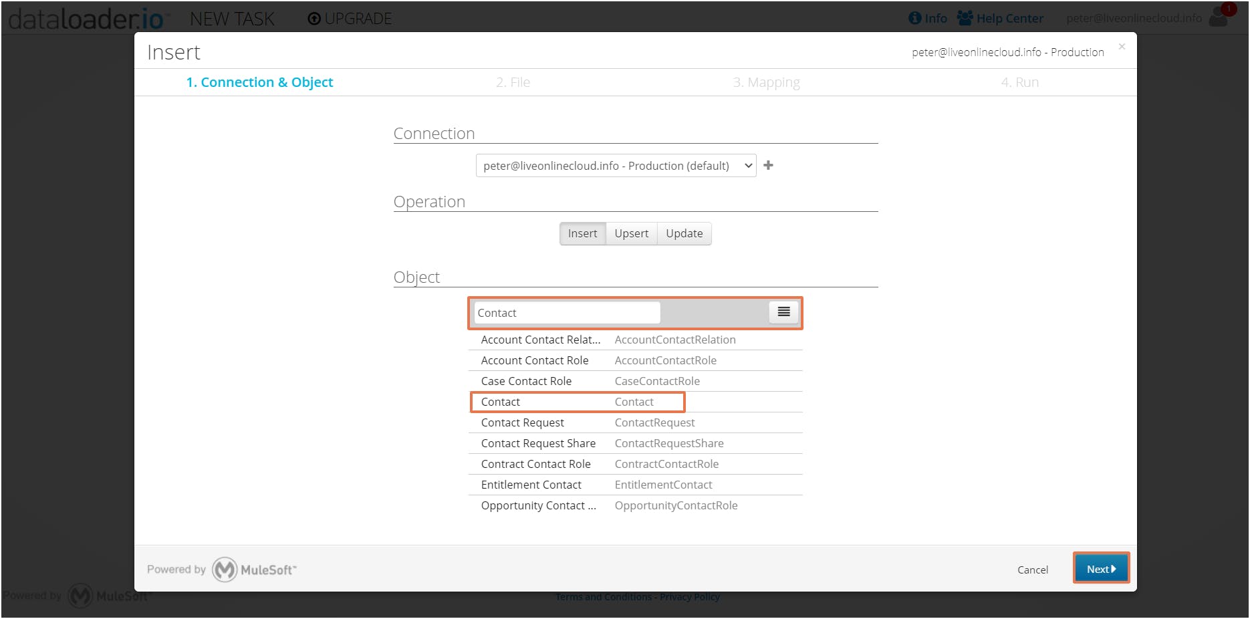Screen dimensions: 1250x619
Task: Close the Insert dialog
Action: pos(1122,46)
